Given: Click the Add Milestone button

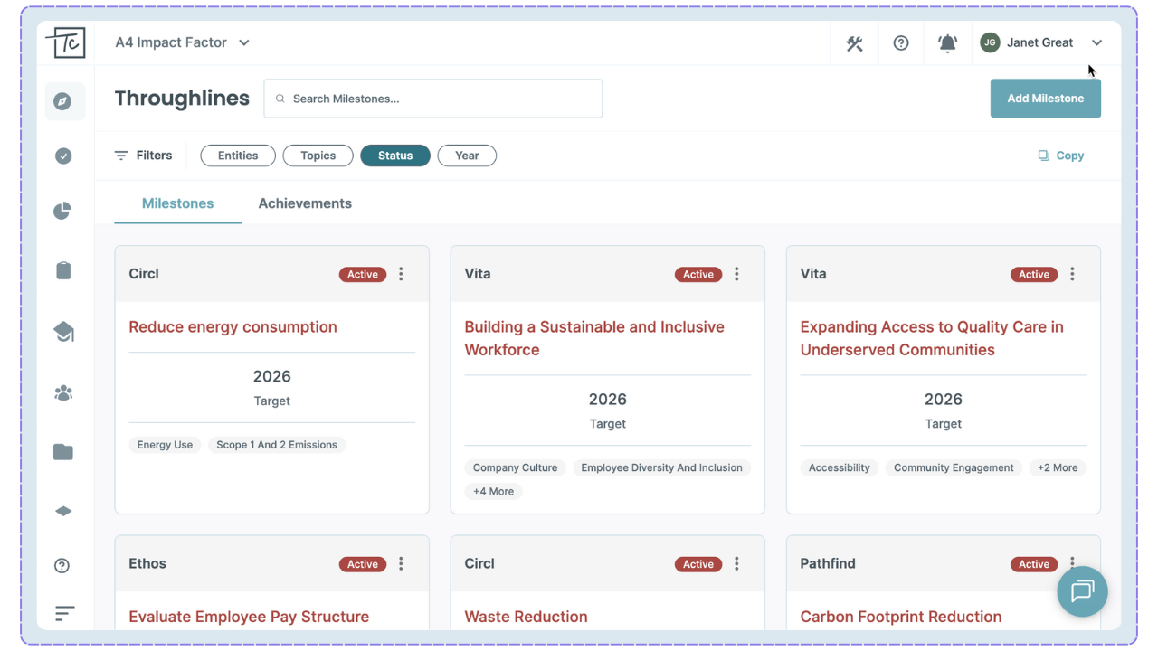Looking at the screenshot, I should click(x=1045, y=99).
